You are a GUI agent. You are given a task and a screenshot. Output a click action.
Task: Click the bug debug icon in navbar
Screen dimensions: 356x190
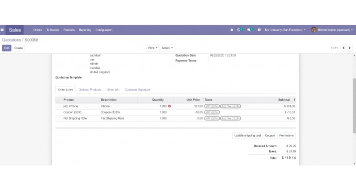pyautogui.click(x=232, y=30)
